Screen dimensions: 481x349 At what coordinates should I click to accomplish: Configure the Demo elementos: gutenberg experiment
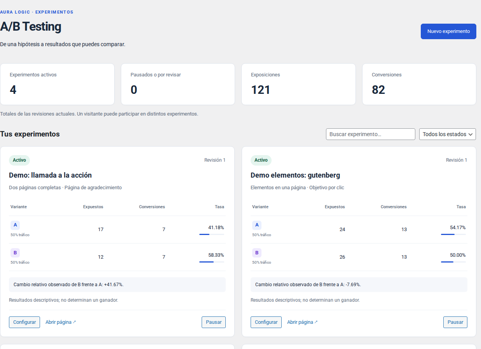[266, 322]
